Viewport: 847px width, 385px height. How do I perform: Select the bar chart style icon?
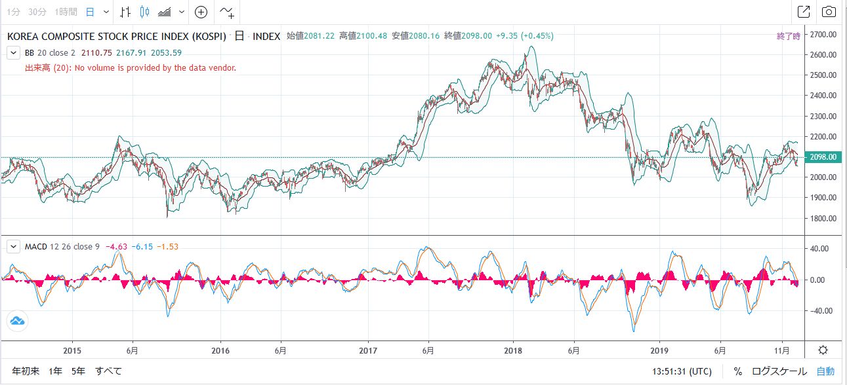coord(127,12)
